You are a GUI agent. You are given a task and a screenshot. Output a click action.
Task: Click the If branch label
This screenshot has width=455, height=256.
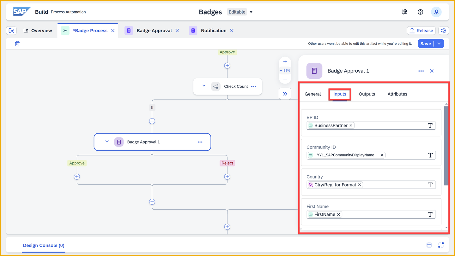[x=152, y=108]
